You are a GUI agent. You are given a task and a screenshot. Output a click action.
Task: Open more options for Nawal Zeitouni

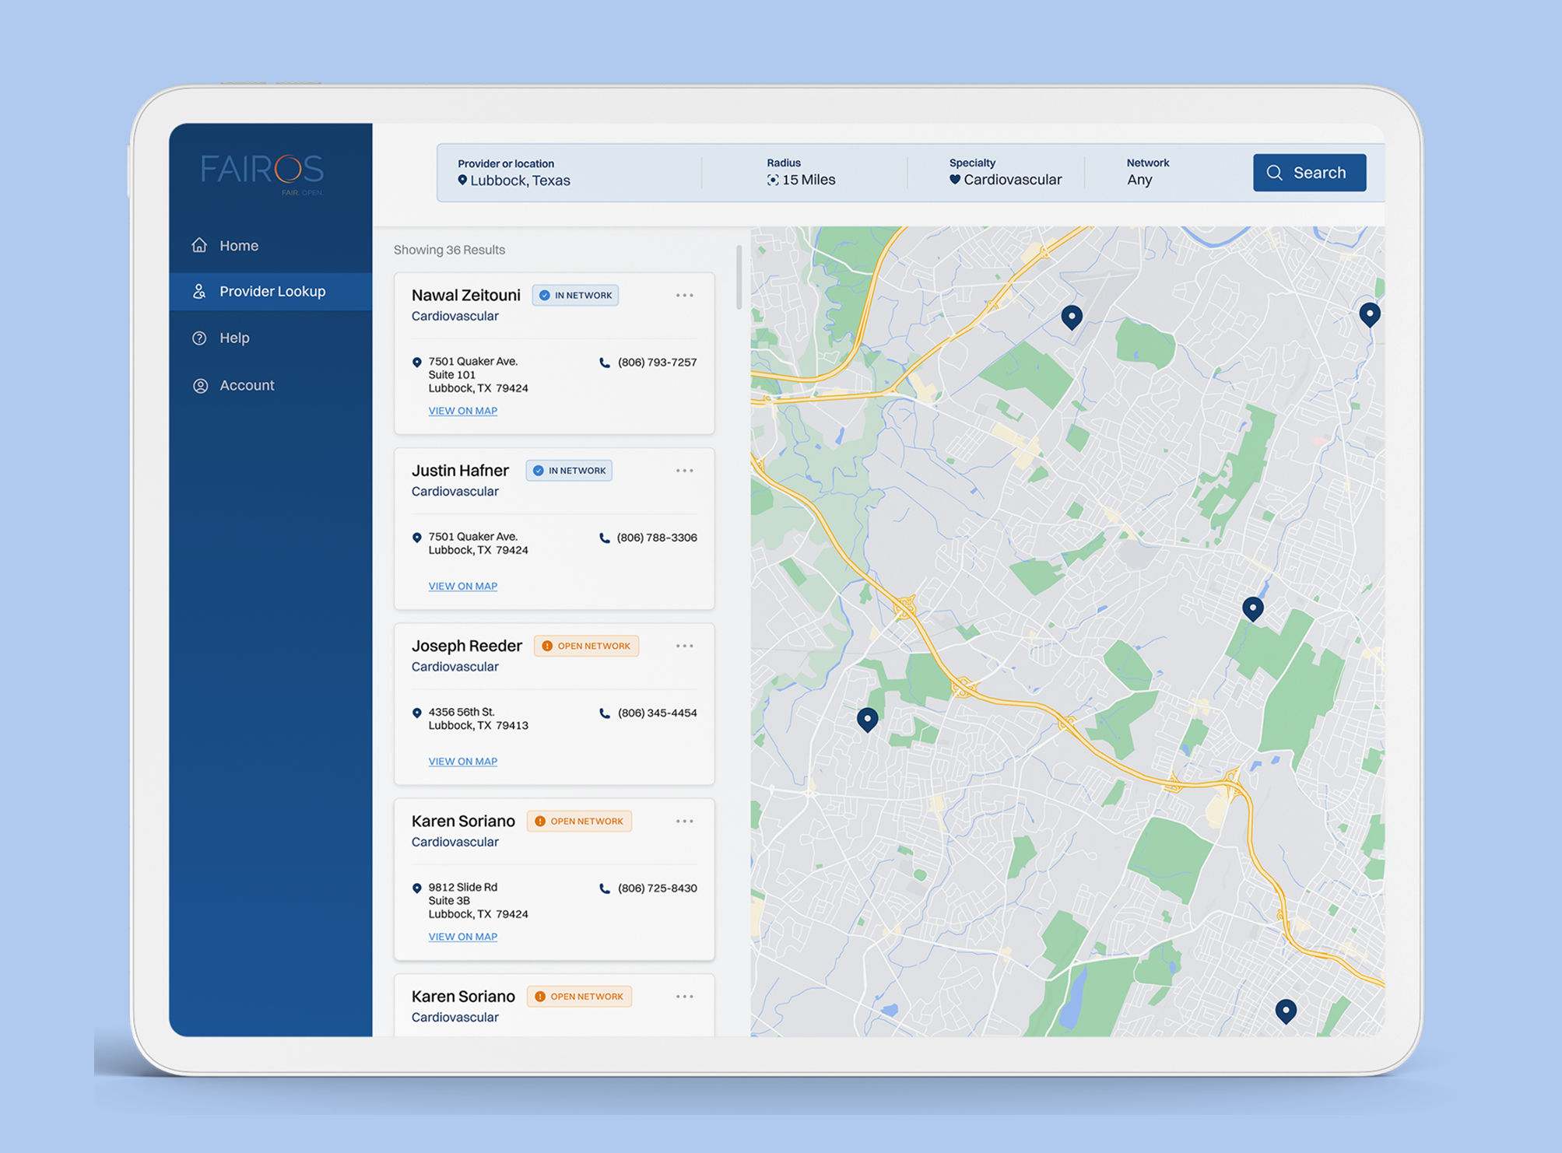684,296
